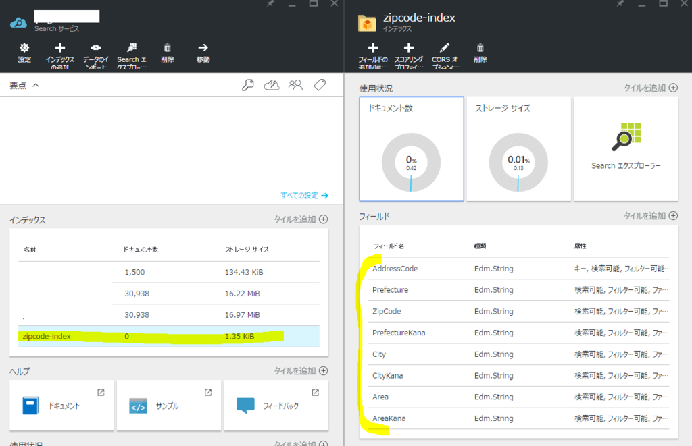The width and height of the screenshot is (692, 446).
Task: Select City field row
Action: pos(518,354)
